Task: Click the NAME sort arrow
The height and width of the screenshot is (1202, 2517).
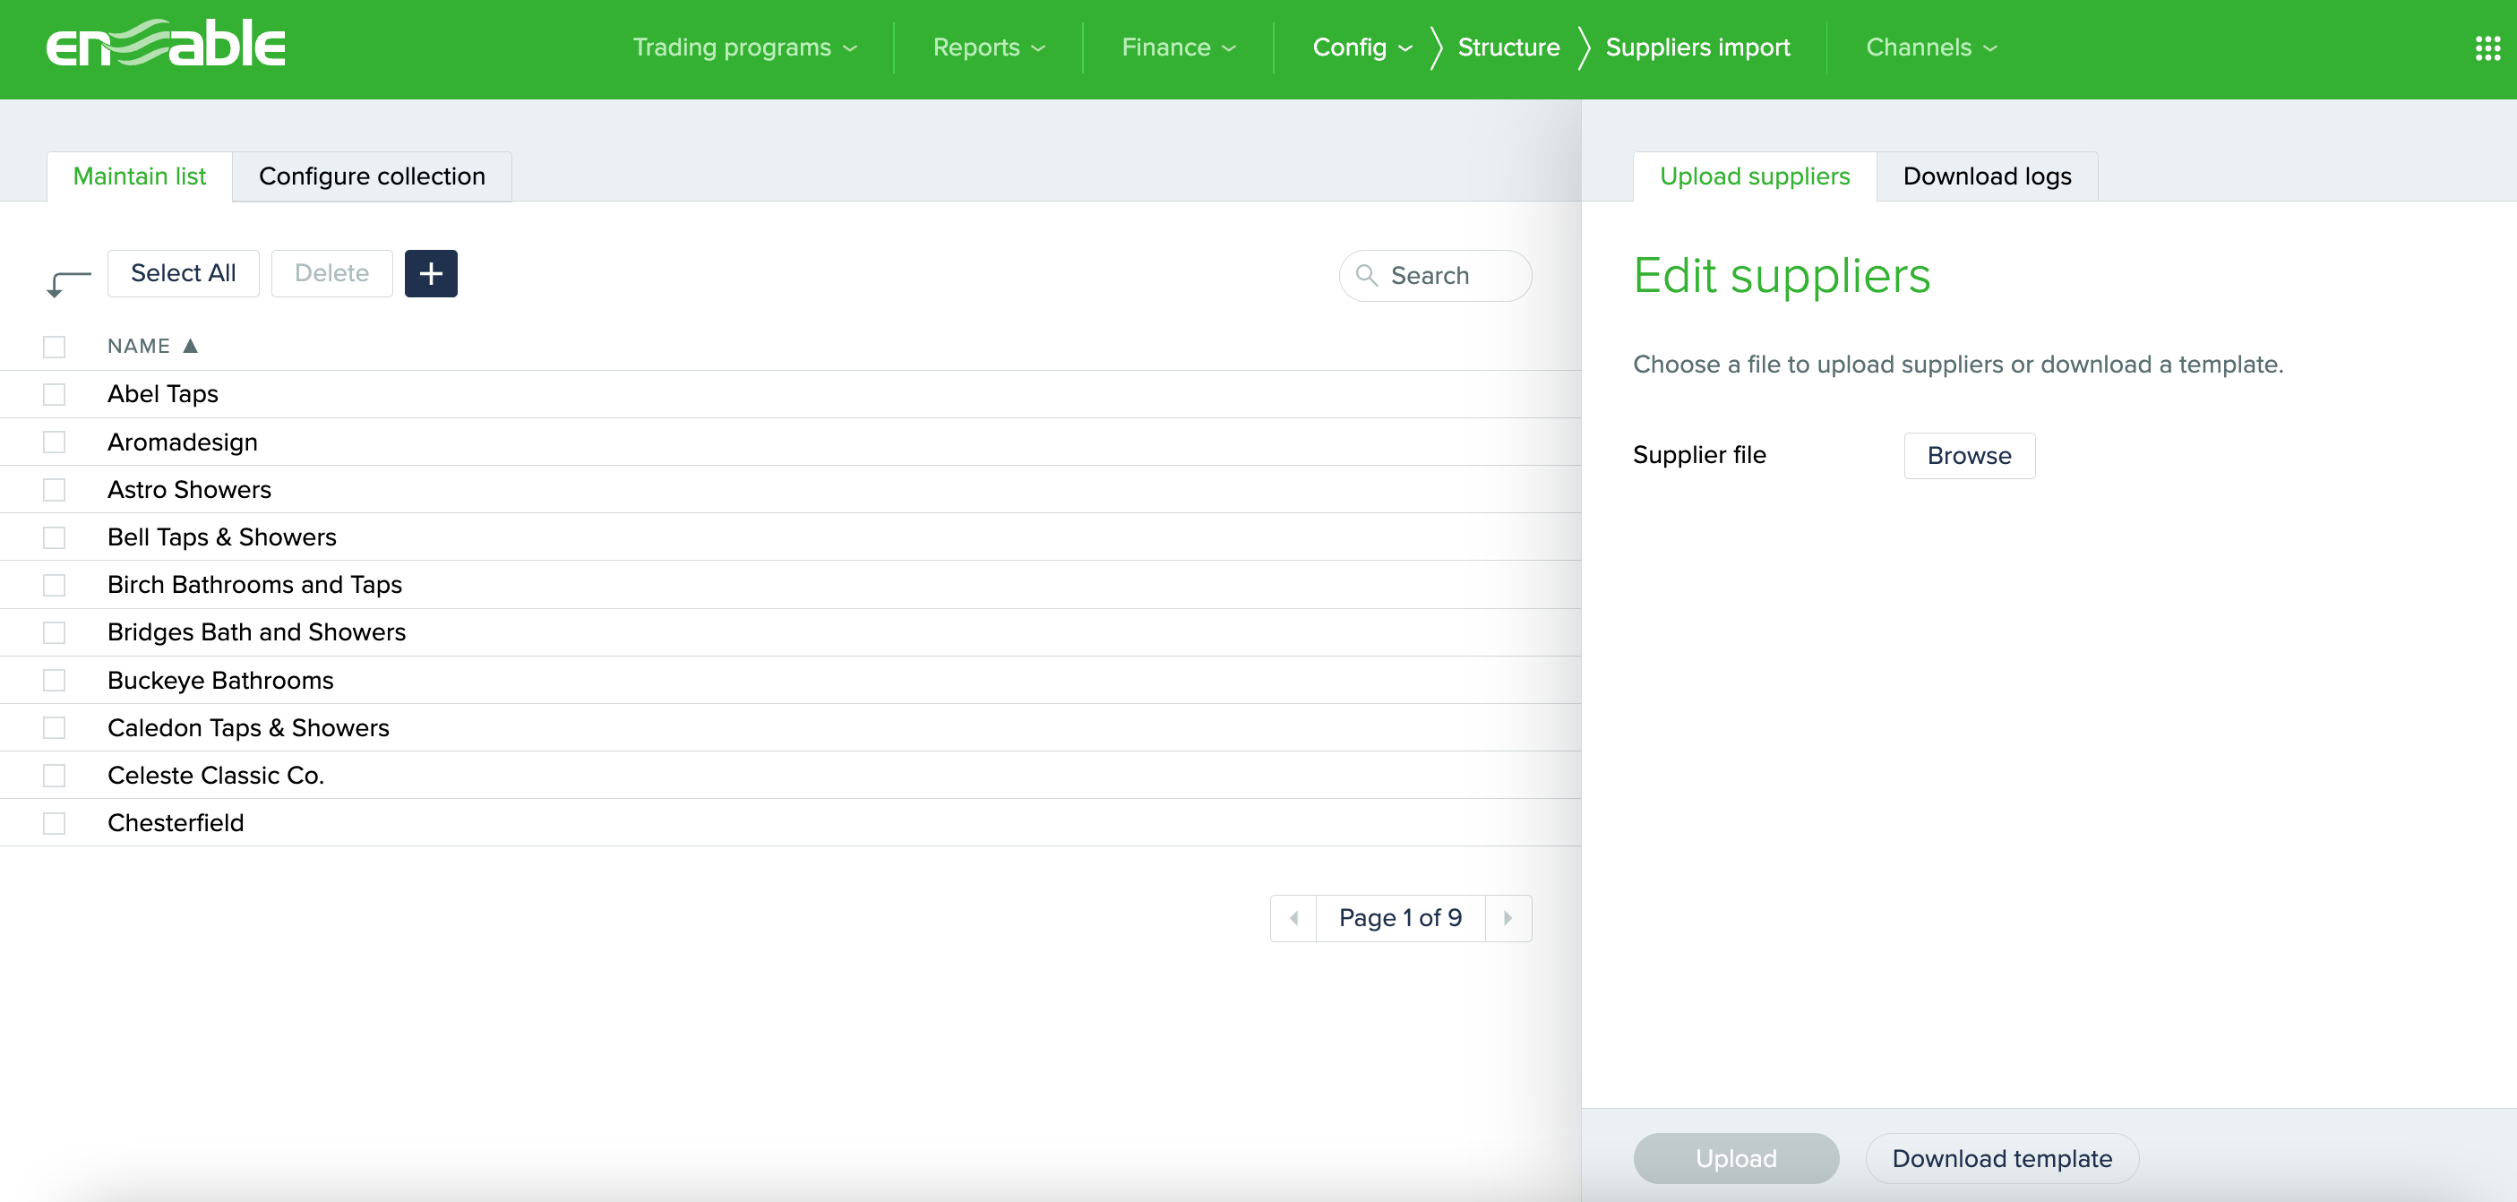Action: point(191,346)
